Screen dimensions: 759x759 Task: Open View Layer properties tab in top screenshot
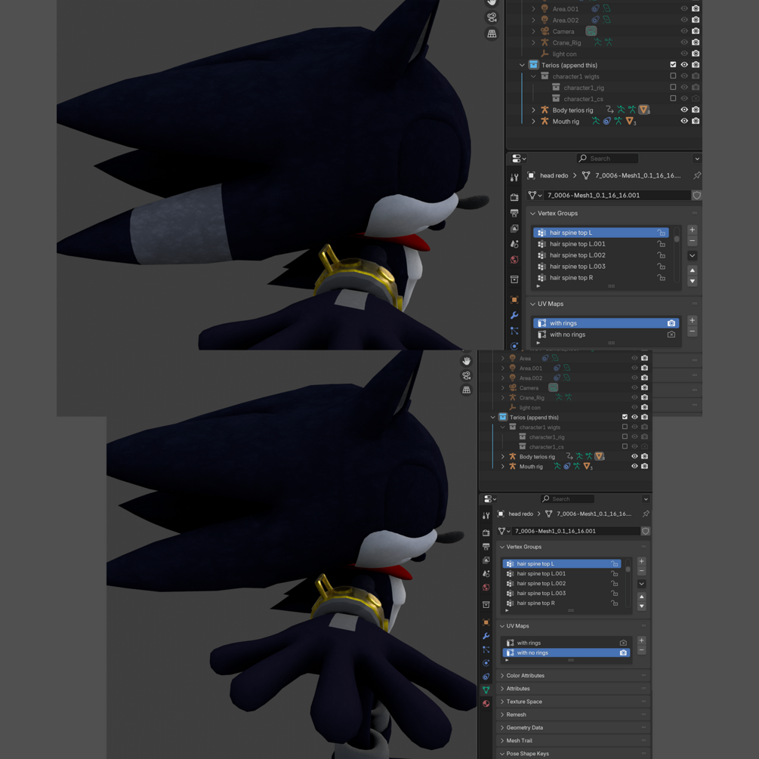point(514,229)
